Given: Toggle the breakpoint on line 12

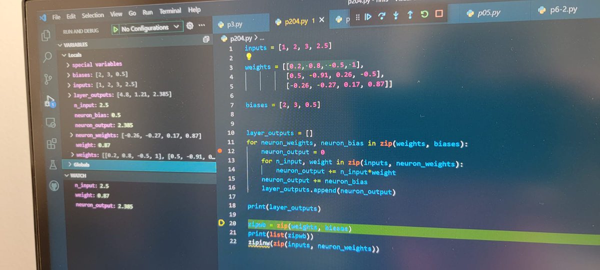Looking at the screenshot, I should 220,150.
